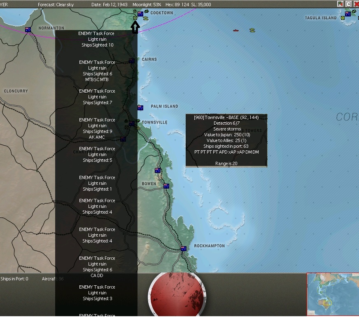Click the port icon left of Townsville flag
This screenshot has height=317, width=359.
coord(126,121)
